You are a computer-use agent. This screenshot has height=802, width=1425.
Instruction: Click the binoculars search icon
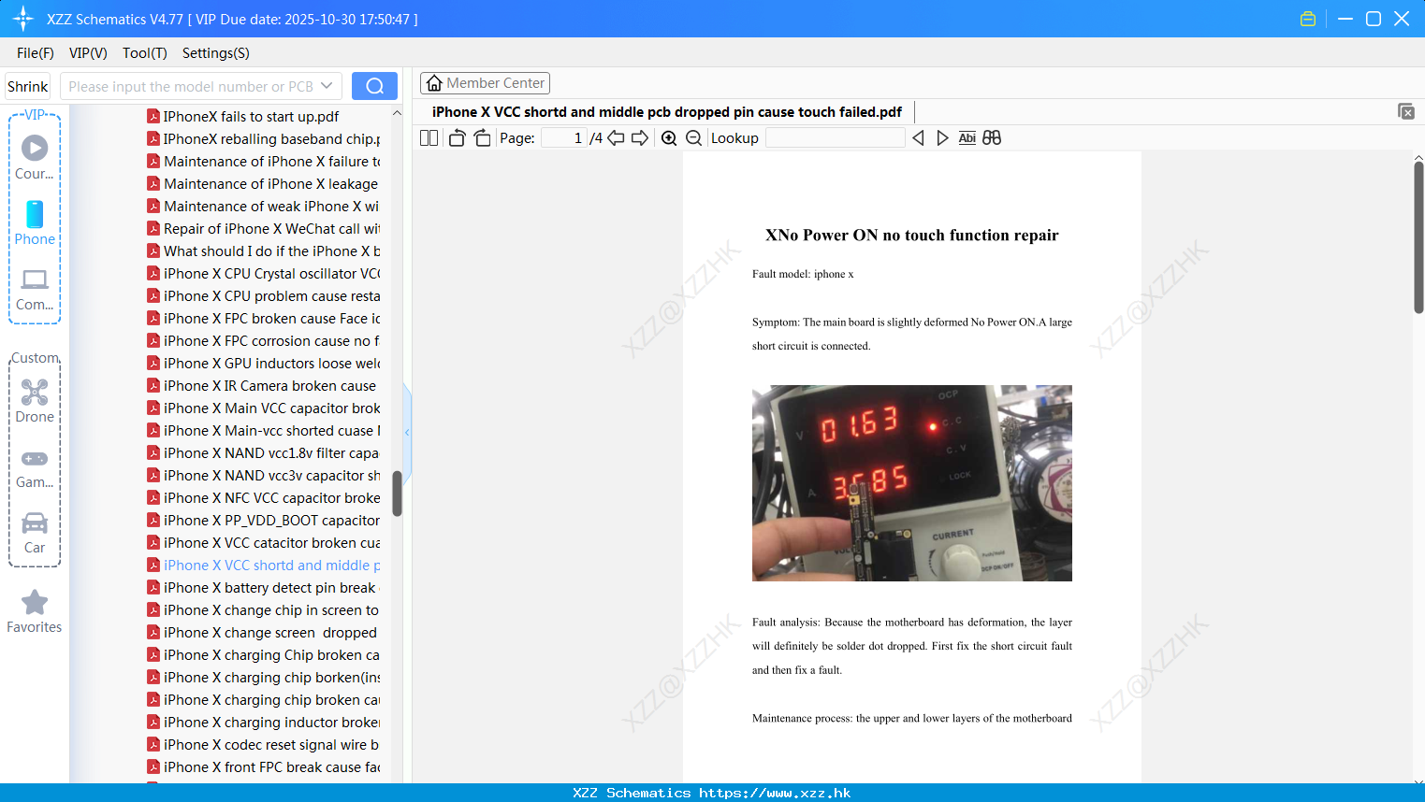point(992,138)
